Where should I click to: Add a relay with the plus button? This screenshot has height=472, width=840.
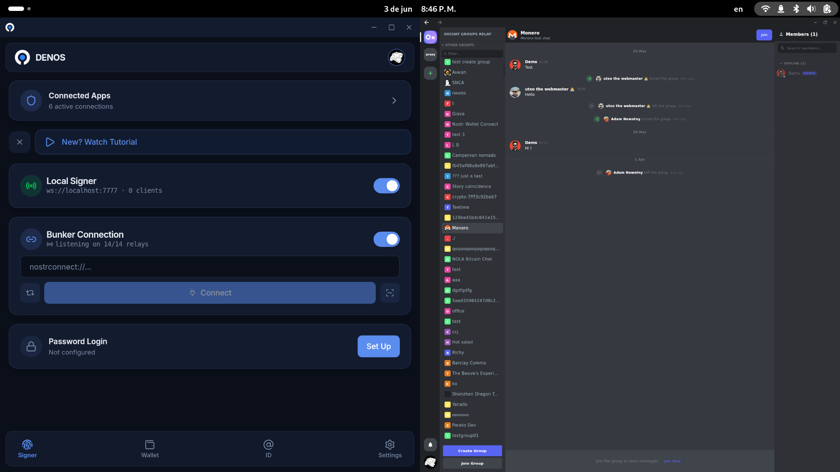click(x=430, y=73)
